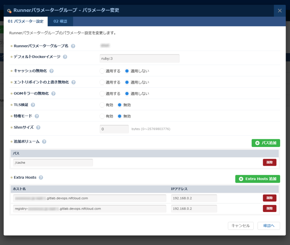Click help icon beside デフォルトDockerイメージ
Viewport: 290px width, 245px height.
click(x=65, y=57)
